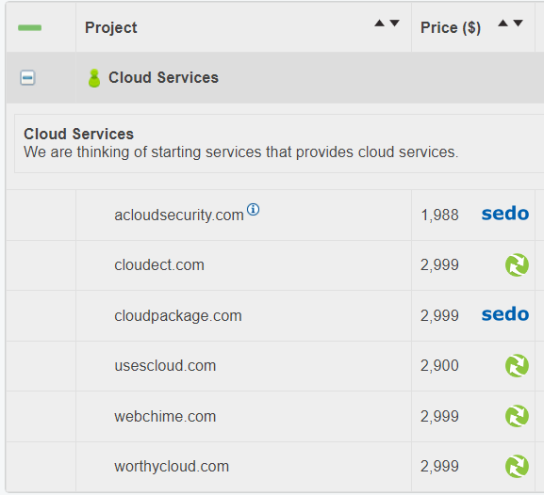Click the green user icon beside Cloud Services
544x495 pixels.
[94, 78]
